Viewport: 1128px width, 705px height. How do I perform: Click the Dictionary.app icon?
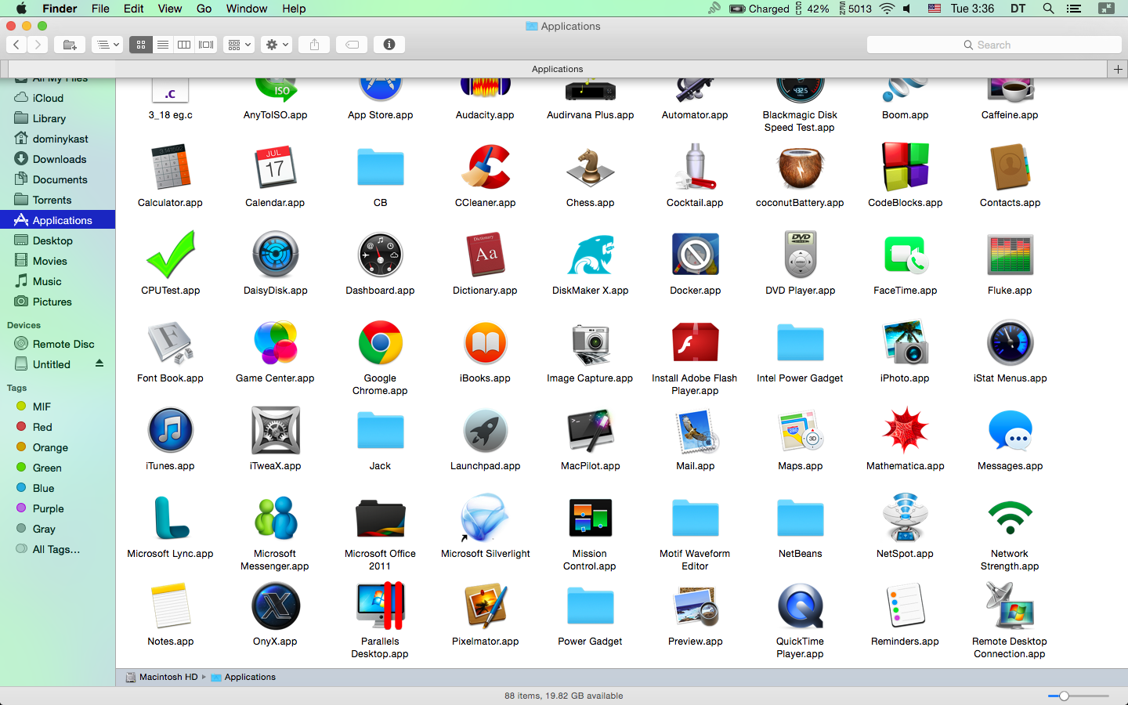coord(485,255)
